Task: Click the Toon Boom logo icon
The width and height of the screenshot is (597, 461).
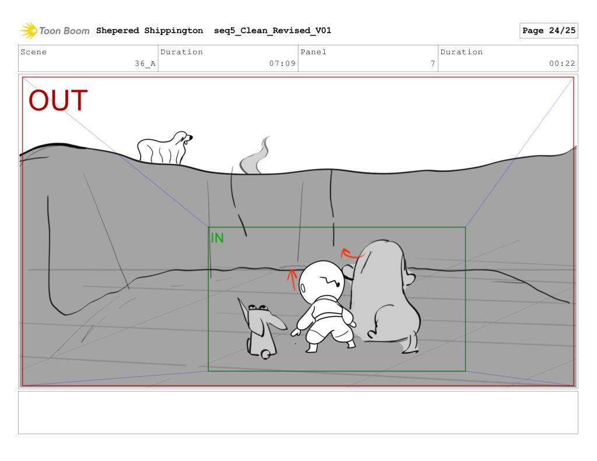Action: point(29,31)
